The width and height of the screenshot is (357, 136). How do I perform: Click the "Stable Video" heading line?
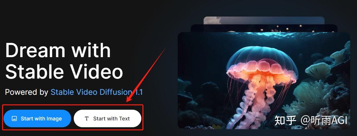[64, 71]
